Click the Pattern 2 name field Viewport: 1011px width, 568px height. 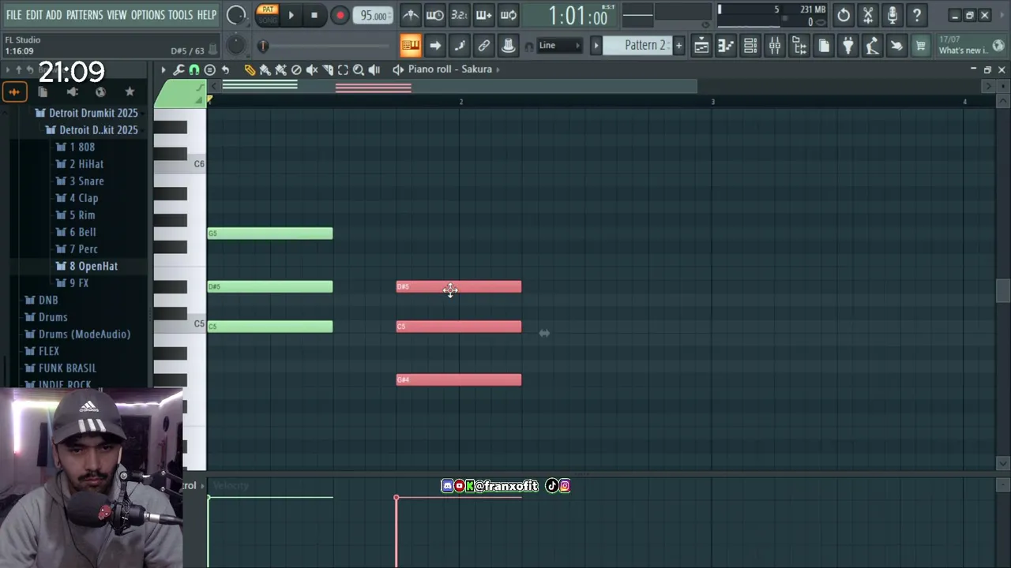[x=637, y=46]
